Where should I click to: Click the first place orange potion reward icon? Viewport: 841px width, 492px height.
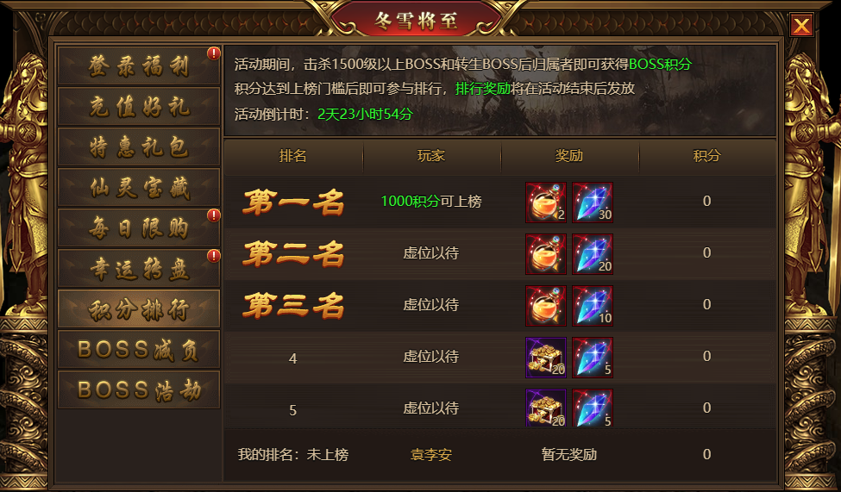coord(545,202)
